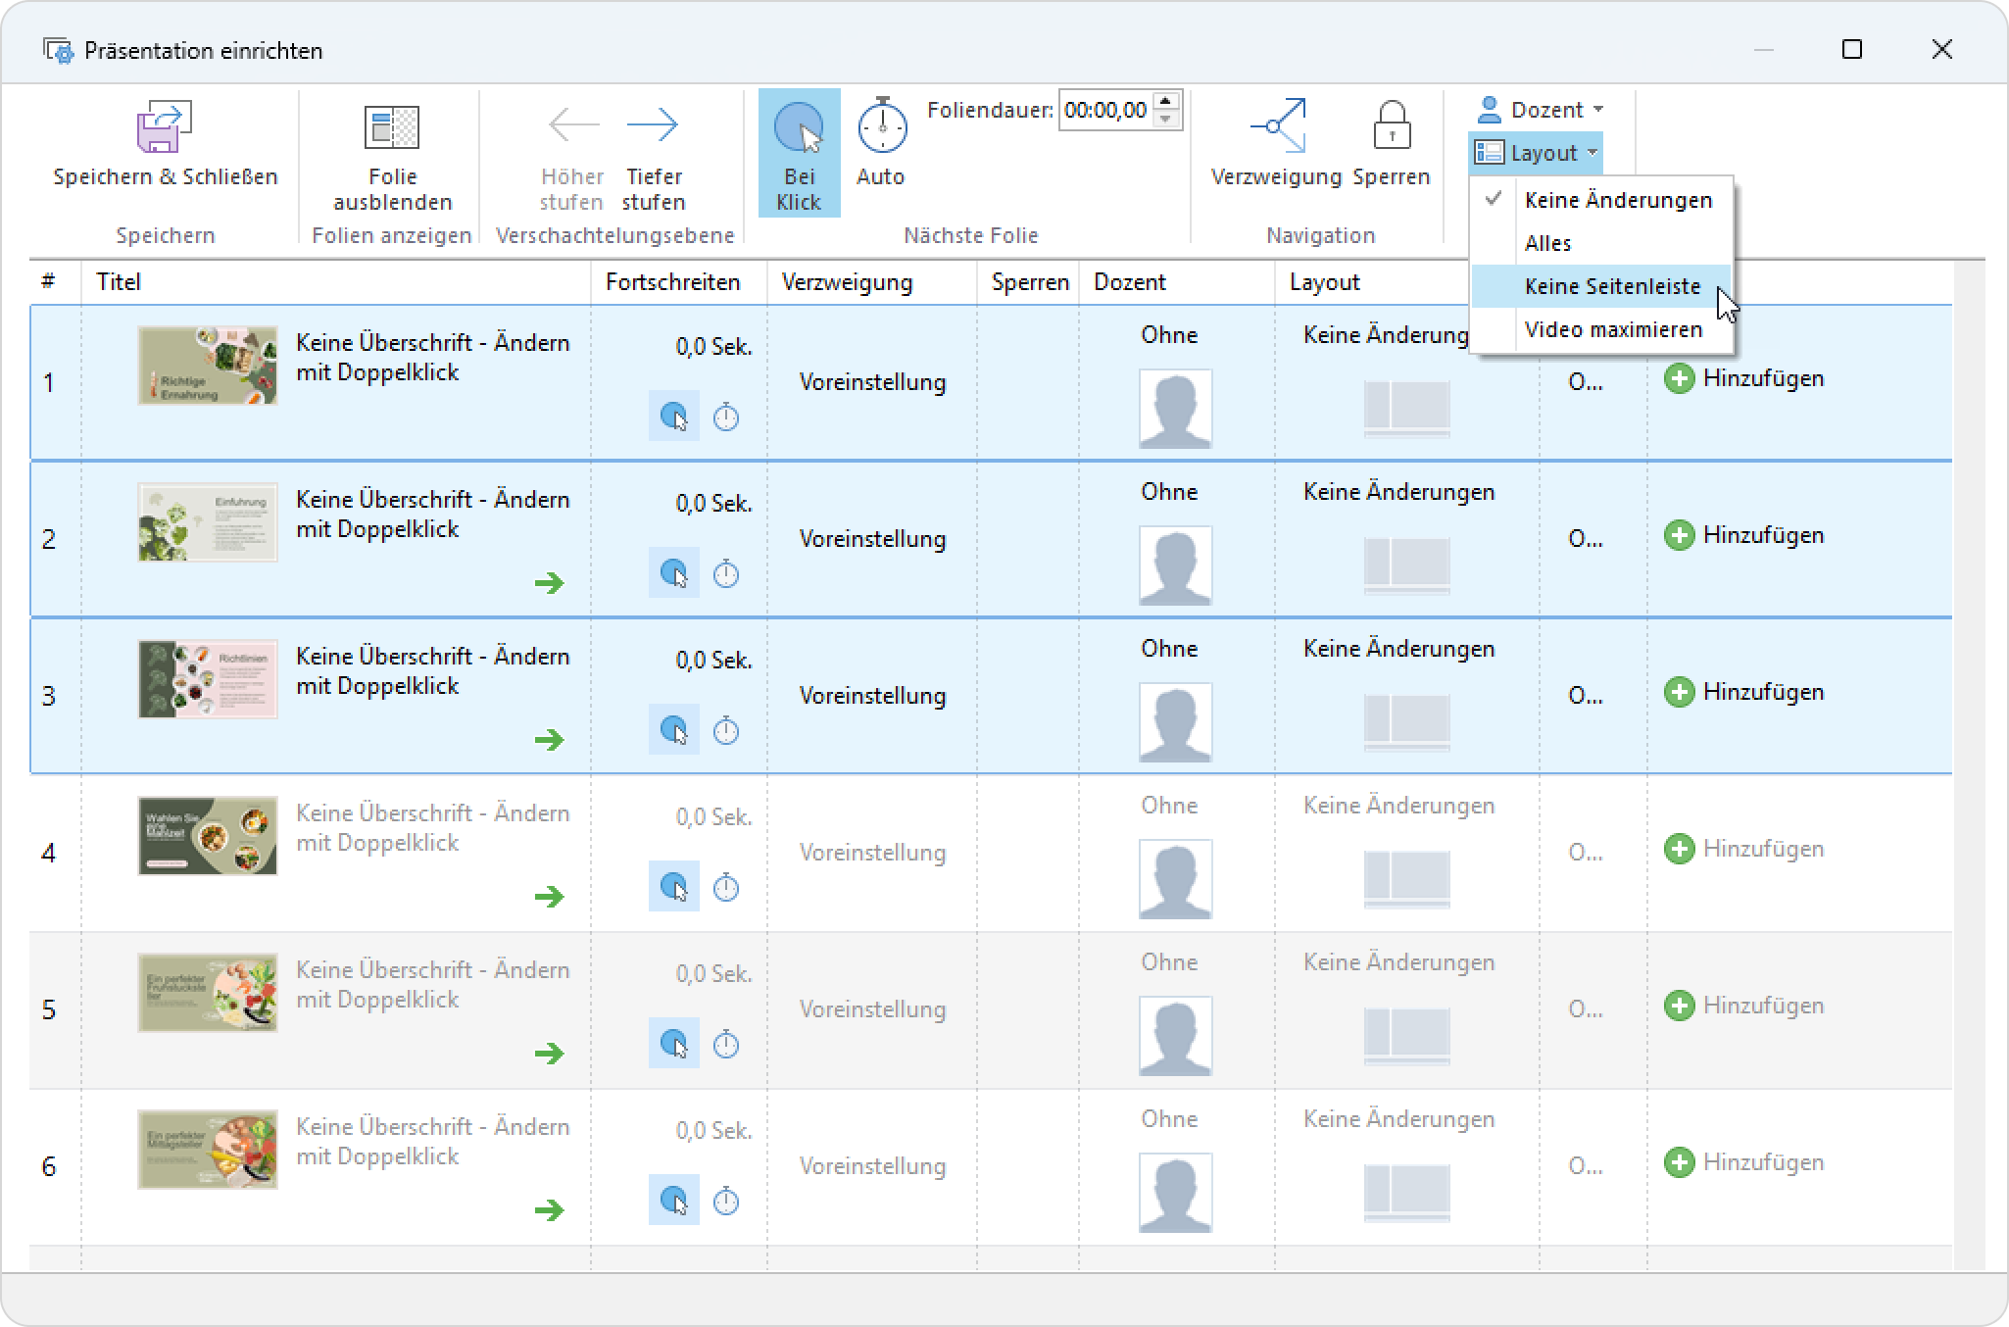Open the Ohne presenter choice for slide 4
Viewport: 2009px width, 1327px height.
1169,806
